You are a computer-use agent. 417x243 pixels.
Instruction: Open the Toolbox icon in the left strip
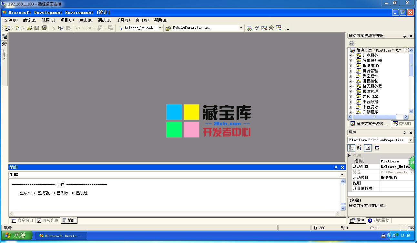point(4,44)
